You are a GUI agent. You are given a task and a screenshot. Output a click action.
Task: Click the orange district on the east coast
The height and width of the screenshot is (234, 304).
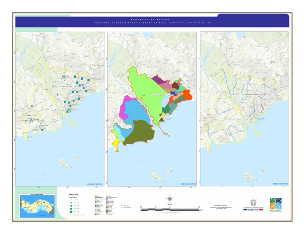click(187, 96)
